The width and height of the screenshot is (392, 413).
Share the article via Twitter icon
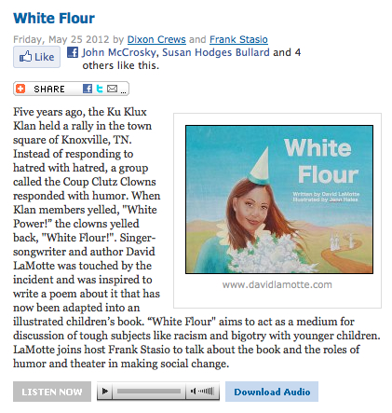tap(100, 89)
